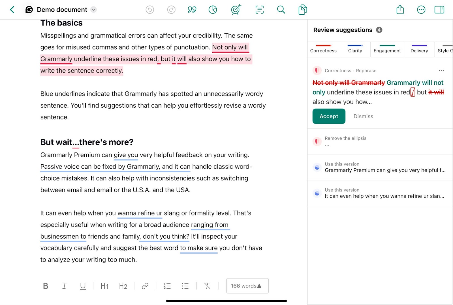Click the underlined phrase to make sure
453x305 pixels.
tap(199, 248)
